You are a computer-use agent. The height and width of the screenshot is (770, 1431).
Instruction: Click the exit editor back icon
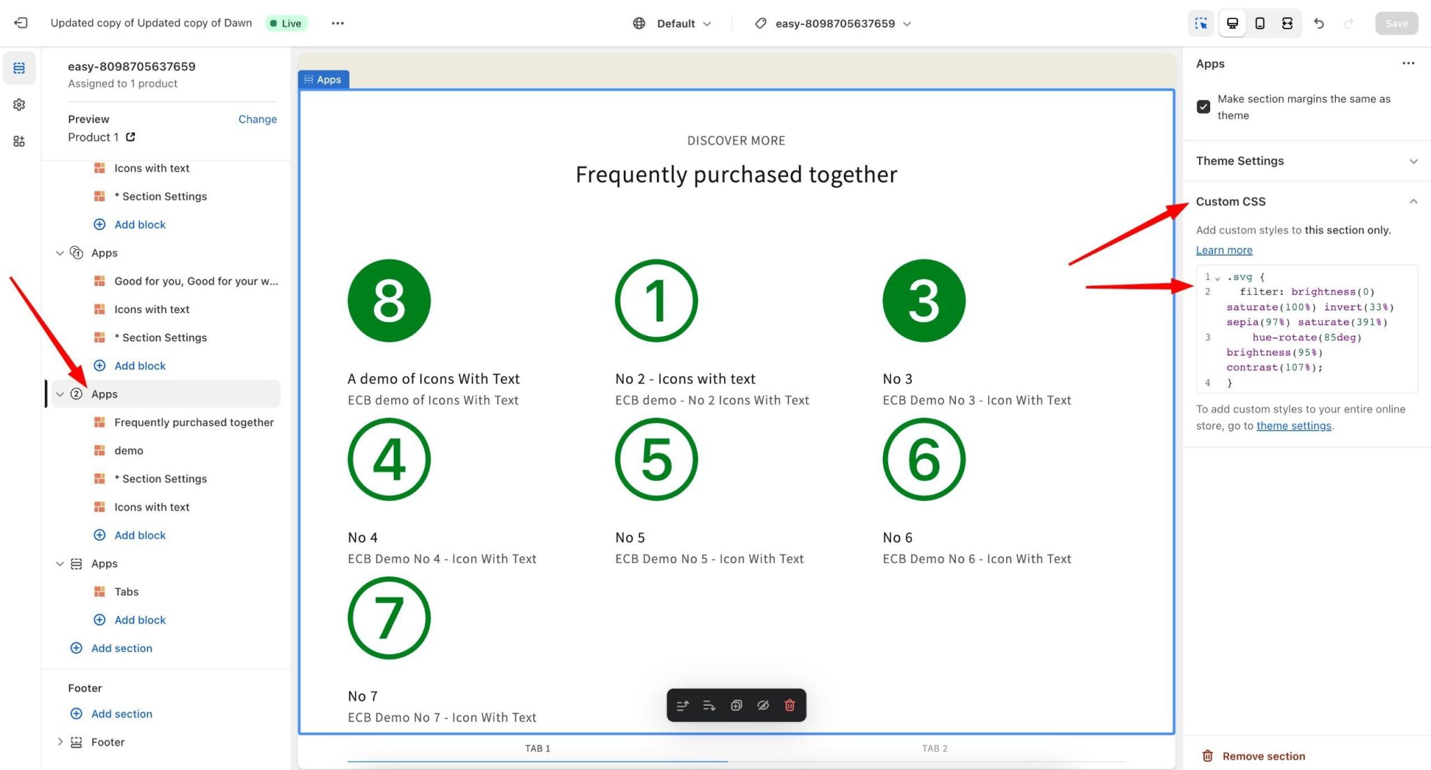tap(21, 23)
